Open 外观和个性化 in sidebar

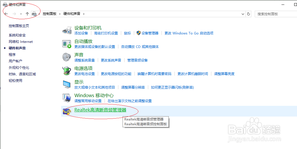pyautogui.click(x=19, y=67)
